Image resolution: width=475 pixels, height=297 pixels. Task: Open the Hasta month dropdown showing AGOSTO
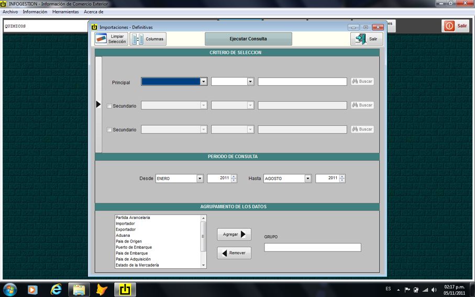pyautogui.click(x=308, y=179)
